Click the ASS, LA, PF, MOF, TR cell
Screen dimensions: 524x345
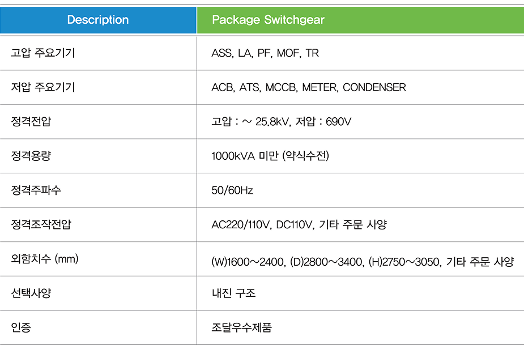265,53
